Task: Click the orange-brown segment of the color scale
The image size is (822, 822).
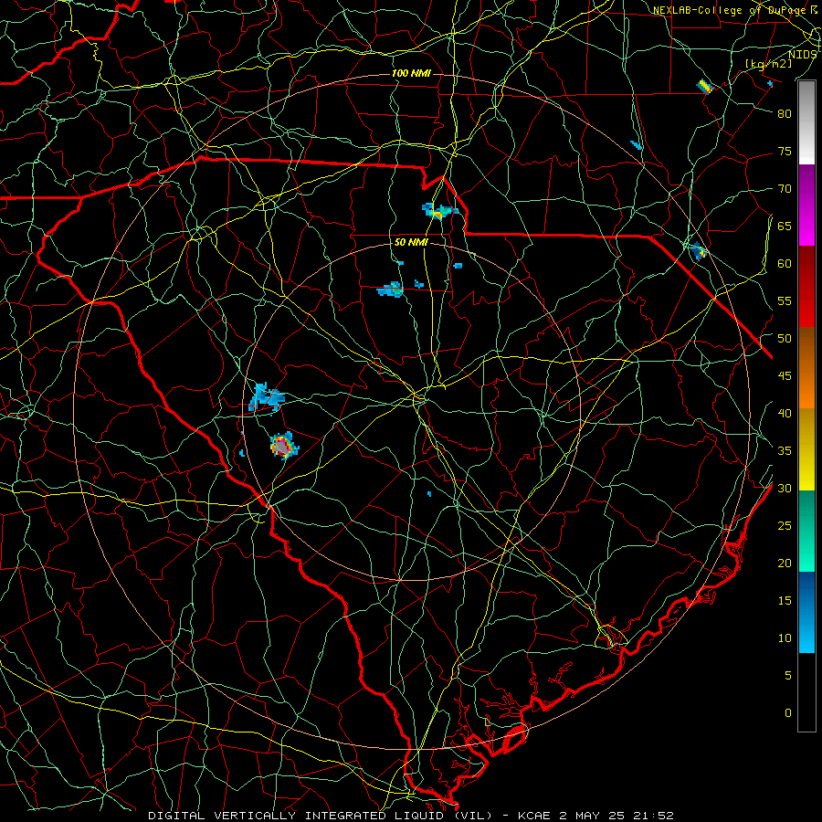Action: [806, 368]
